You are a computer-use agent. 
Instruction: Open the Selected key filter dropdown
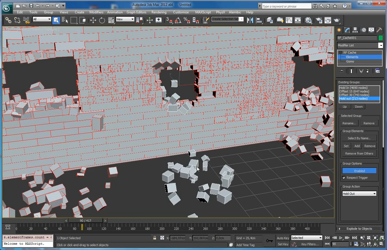coord(307,238)
